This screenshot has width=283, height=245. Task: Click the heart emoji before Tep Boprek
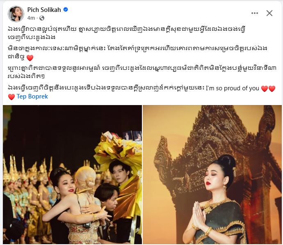click(x=11, y=97)
